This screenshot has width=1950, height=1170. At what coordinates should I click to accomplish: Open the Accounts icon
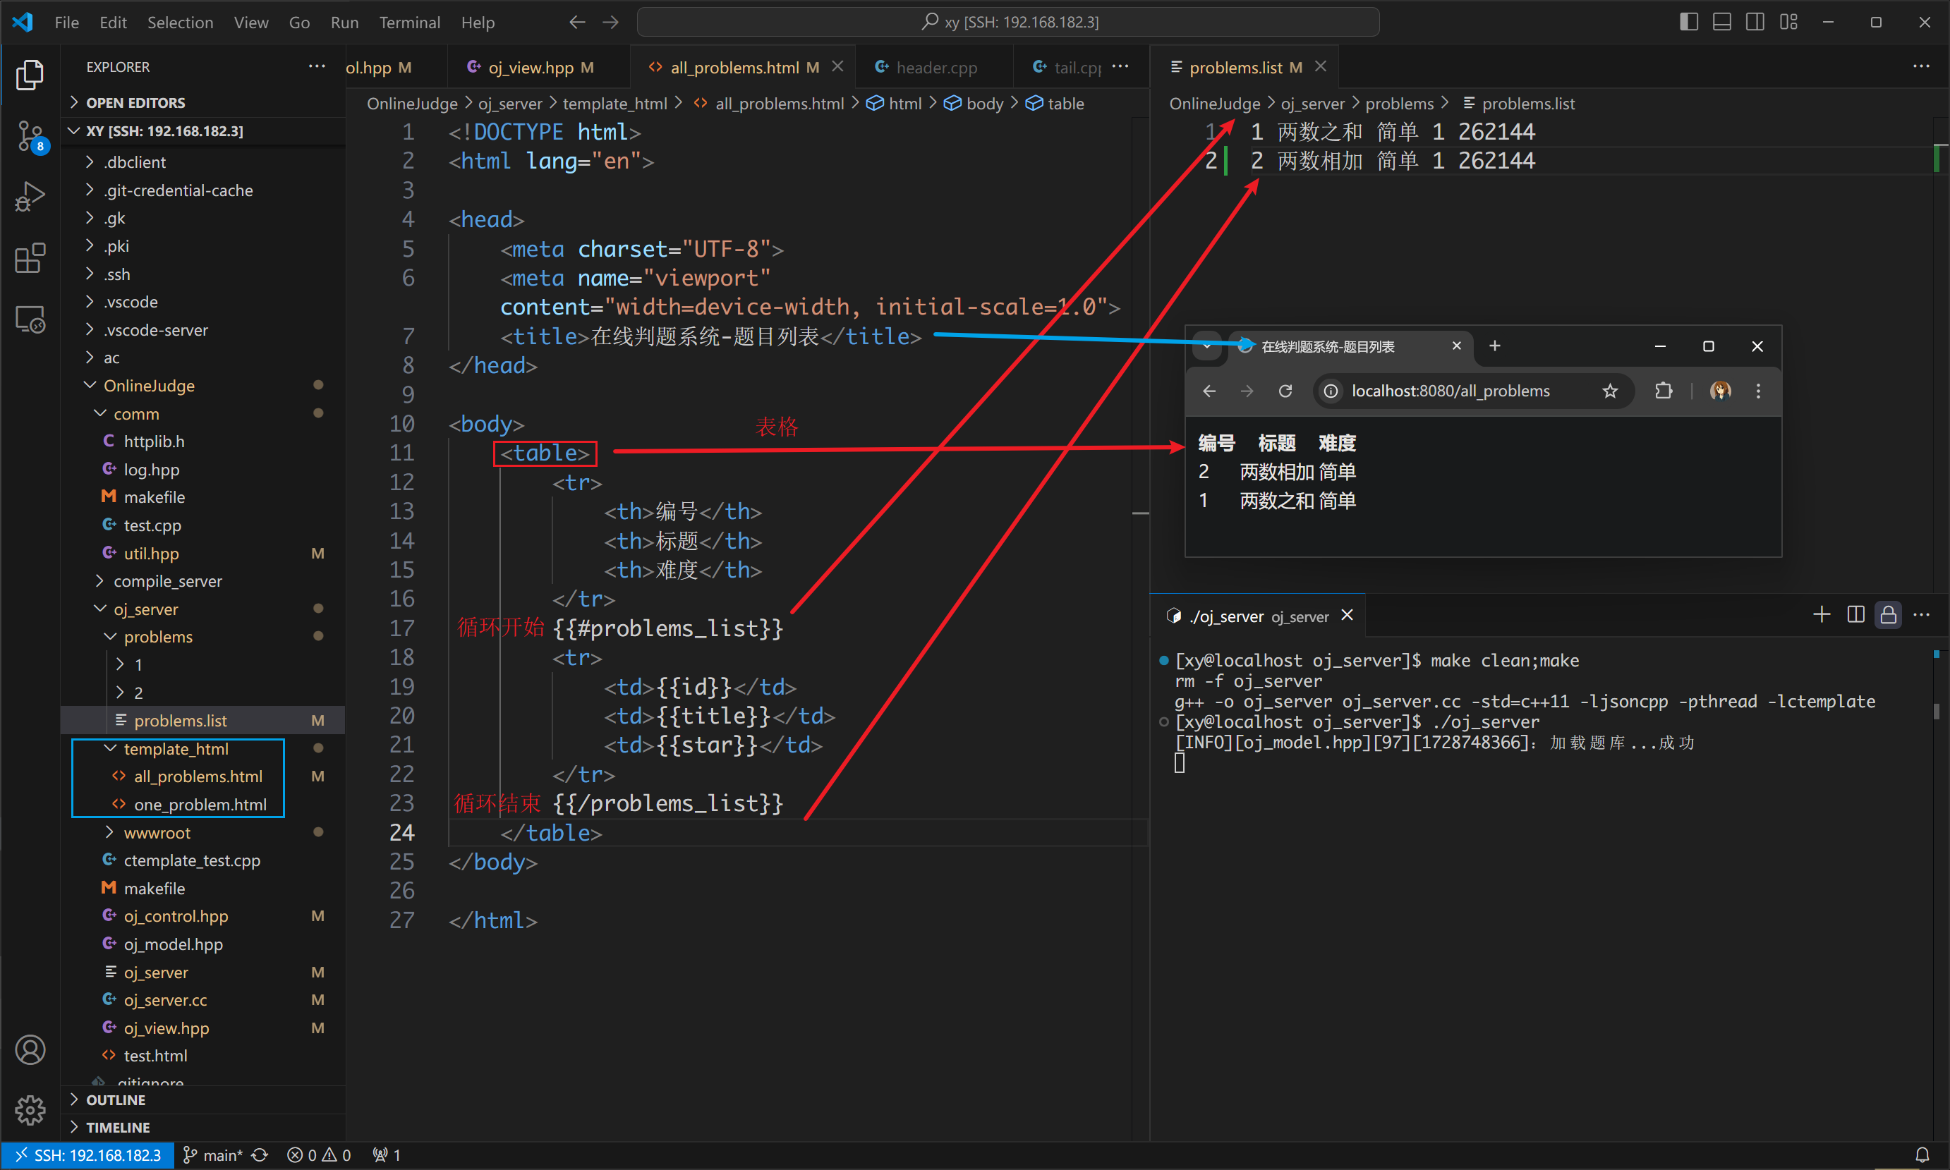(30, 1050)
